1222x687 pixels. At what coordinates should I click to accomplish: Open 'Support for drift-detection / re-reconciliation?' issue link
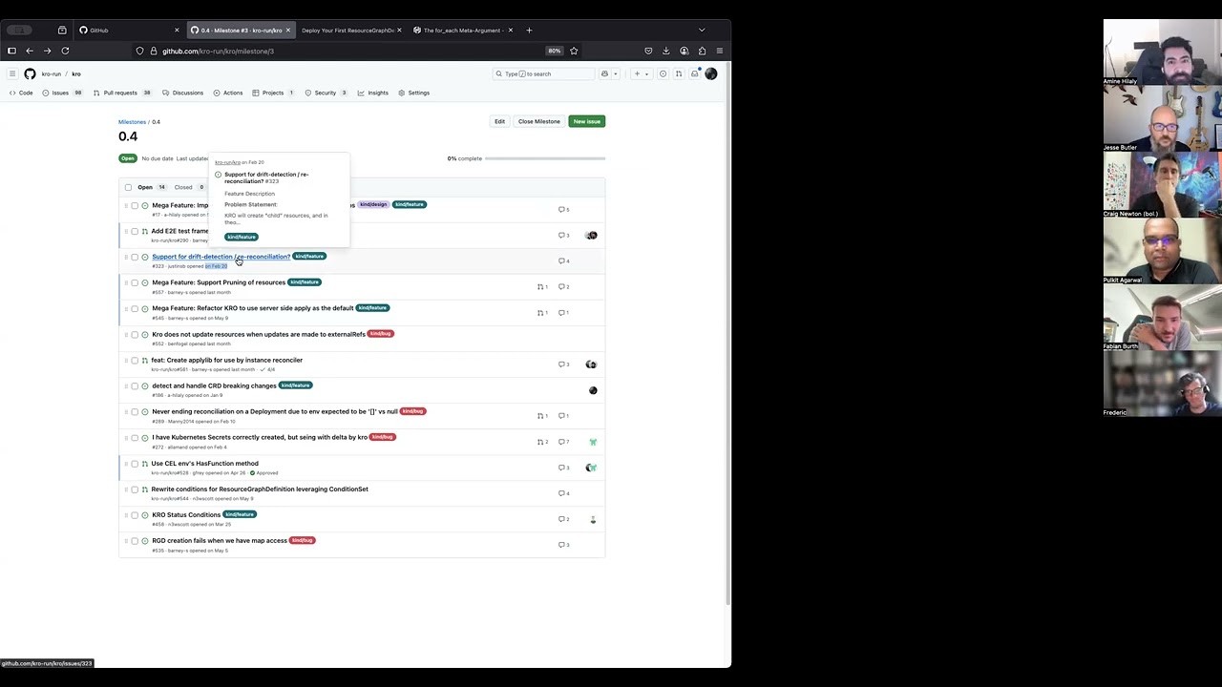pyautogui.click(x=221, y=257)
